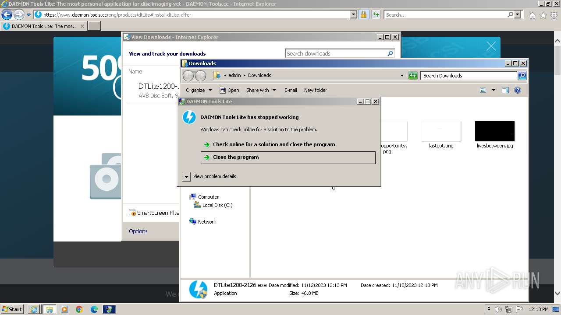Viewport: 561px width, 315px height.
Task: Expand View problem details arrow
Action: click(x=186, y=176)
